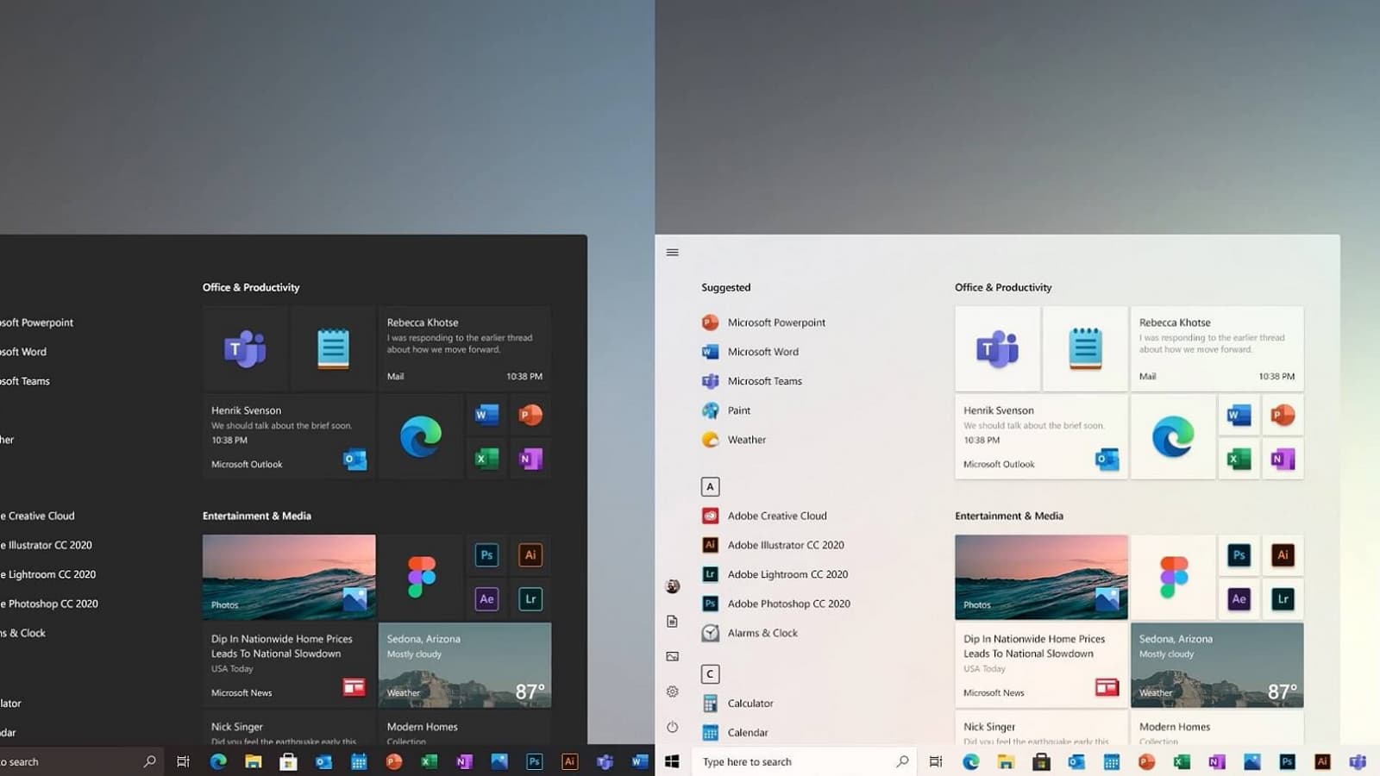Viewport: 1380px width, 776px height.
Task: Open Rebecca Khotse's Mail tile in the light Start menu
Action: (1218, 348)
